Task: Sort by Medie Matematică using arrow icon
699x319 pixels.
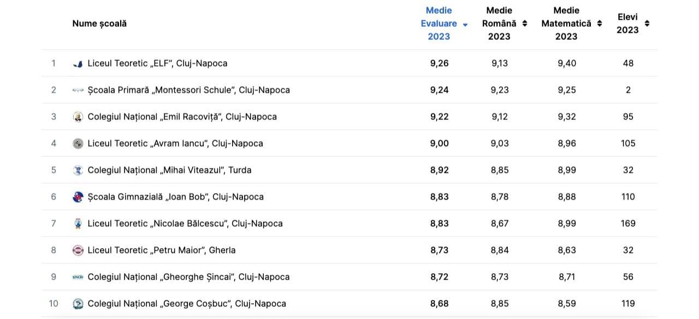Action: coord(600,23)
